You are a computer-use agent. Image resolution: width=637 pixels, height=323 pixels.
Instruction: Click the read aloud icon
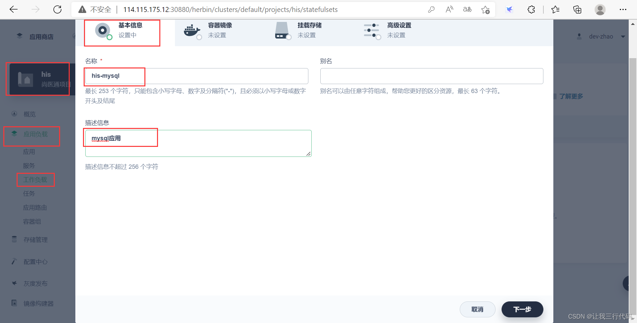coord(449,10)
